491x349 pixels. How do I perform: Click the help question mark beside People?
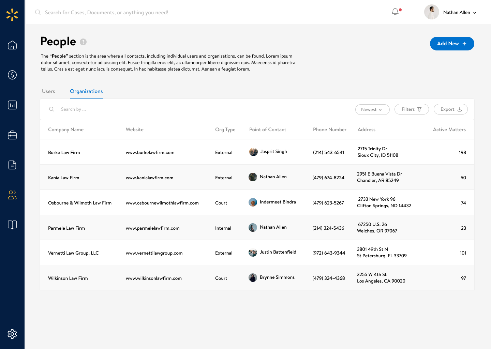click(x=83, y=42)
